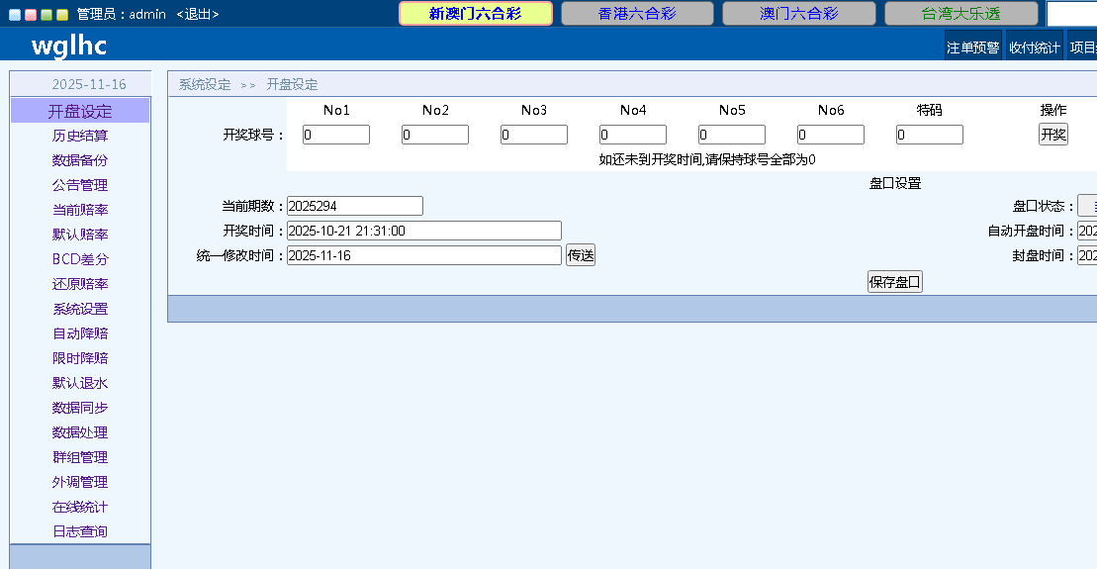The image size is (1097, 569).
Task: Pick the yellow theme color square
Action: point(62,15)
